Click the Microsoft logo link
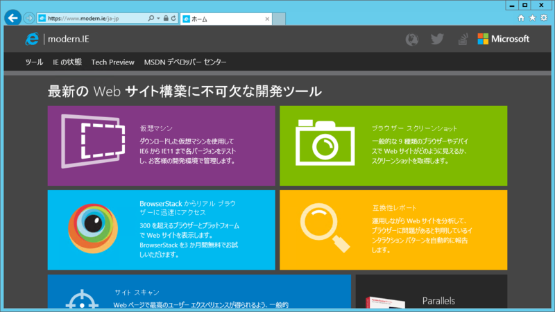The height and width of the screenshot is (312, 555). 504,39
